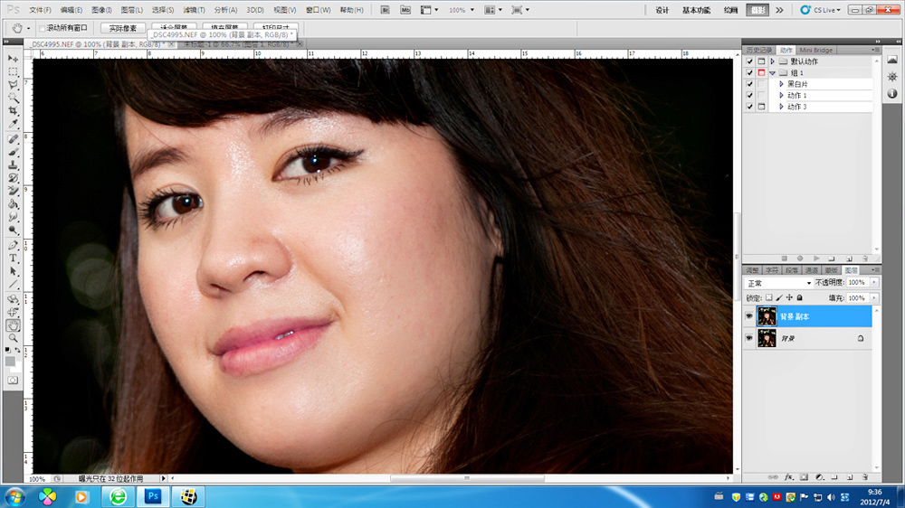The image size is (905, 508).
Task: Select the Zoom magnifier tool
Action: 14,337
